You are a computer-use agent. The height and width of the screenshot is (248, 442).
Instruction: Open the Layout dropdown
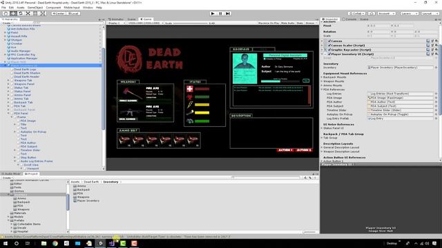(x=430, y=14)
